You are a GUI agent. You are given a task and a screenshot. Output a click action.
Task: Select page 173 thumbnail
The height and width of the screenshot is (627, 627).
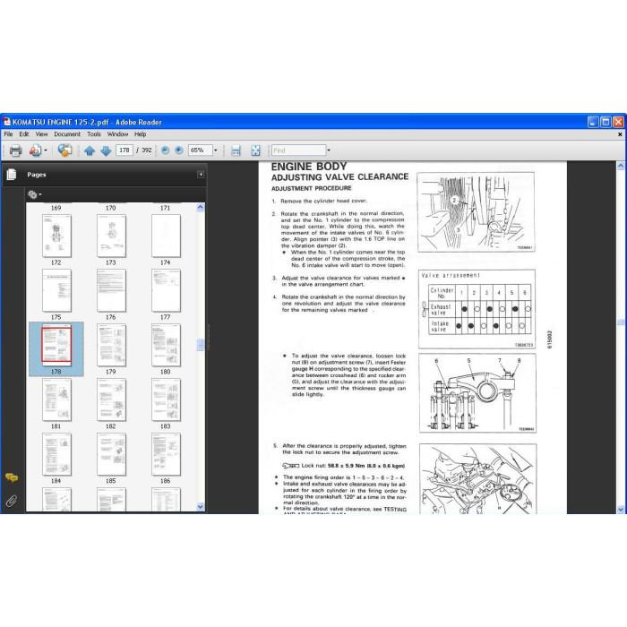111,236
